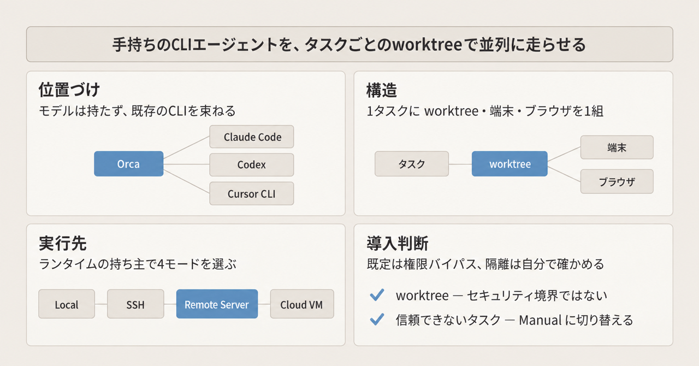Select the blue worktree box in the 構造 diagram
The image size is (699, 366).
510,164
